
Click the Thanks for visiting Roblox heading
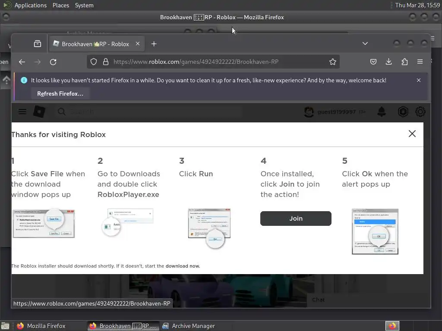click(x=59, y=134)
